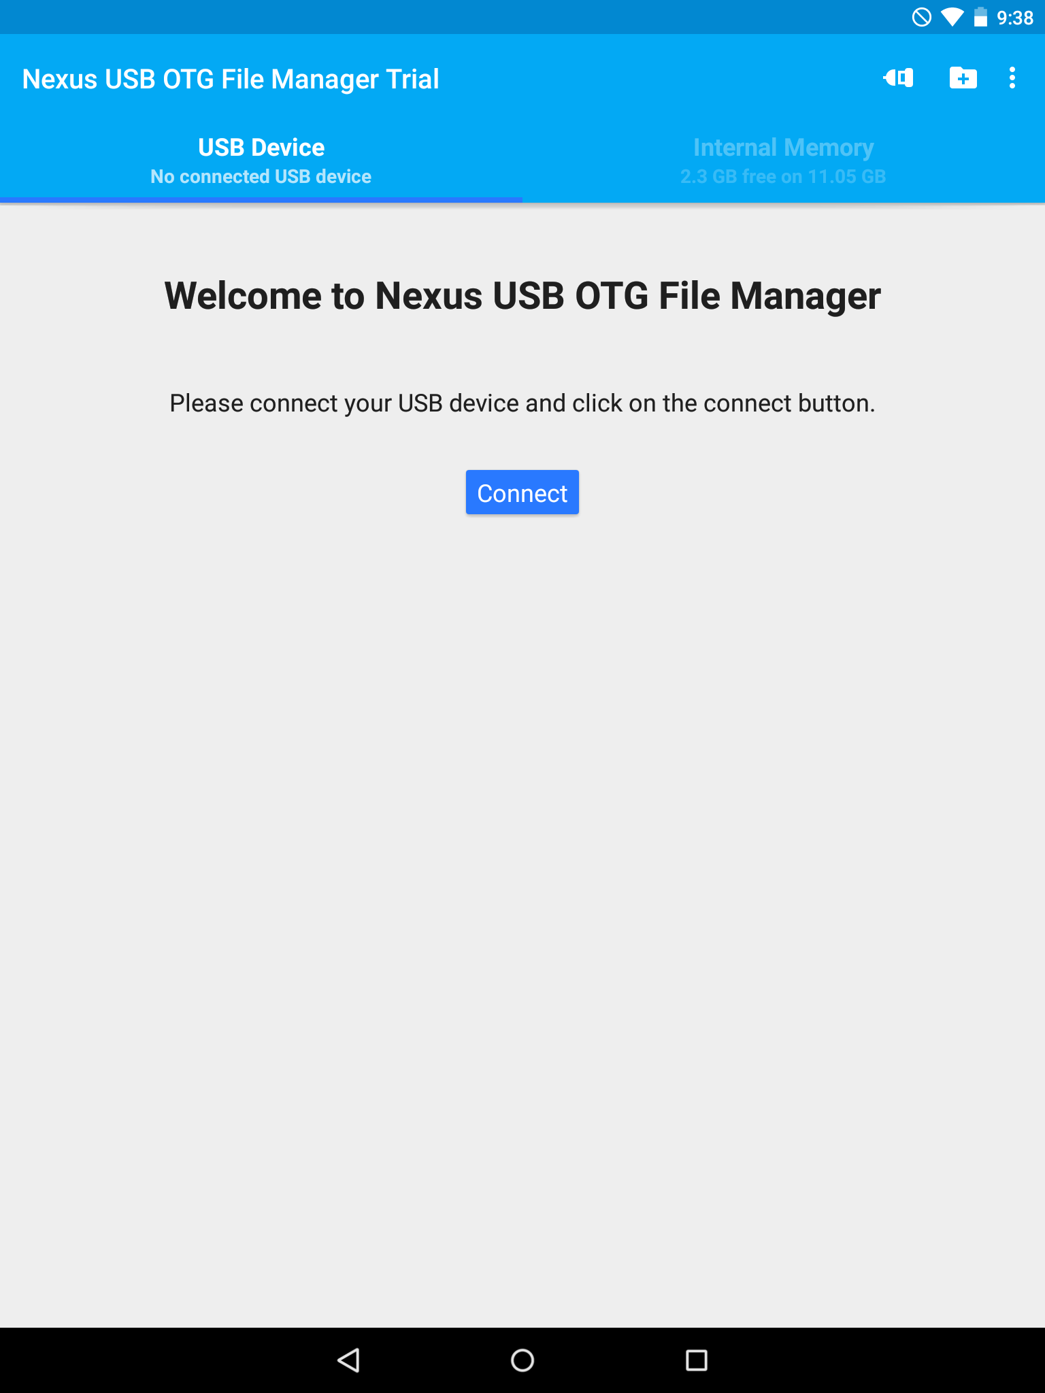Tap the USB plug connect icon
The width and height of the screenshot is (1045, 1393).
(898, 78)
